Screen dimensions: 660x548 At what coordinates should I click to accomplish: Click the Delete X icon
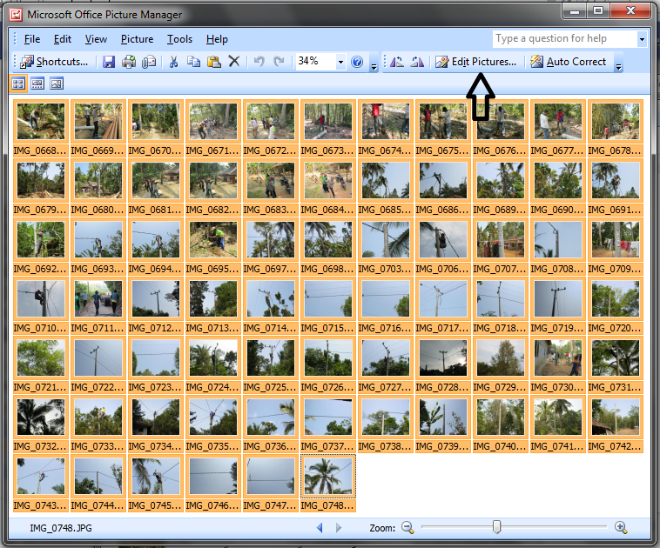pyautogui.click(x=234, y=62)
